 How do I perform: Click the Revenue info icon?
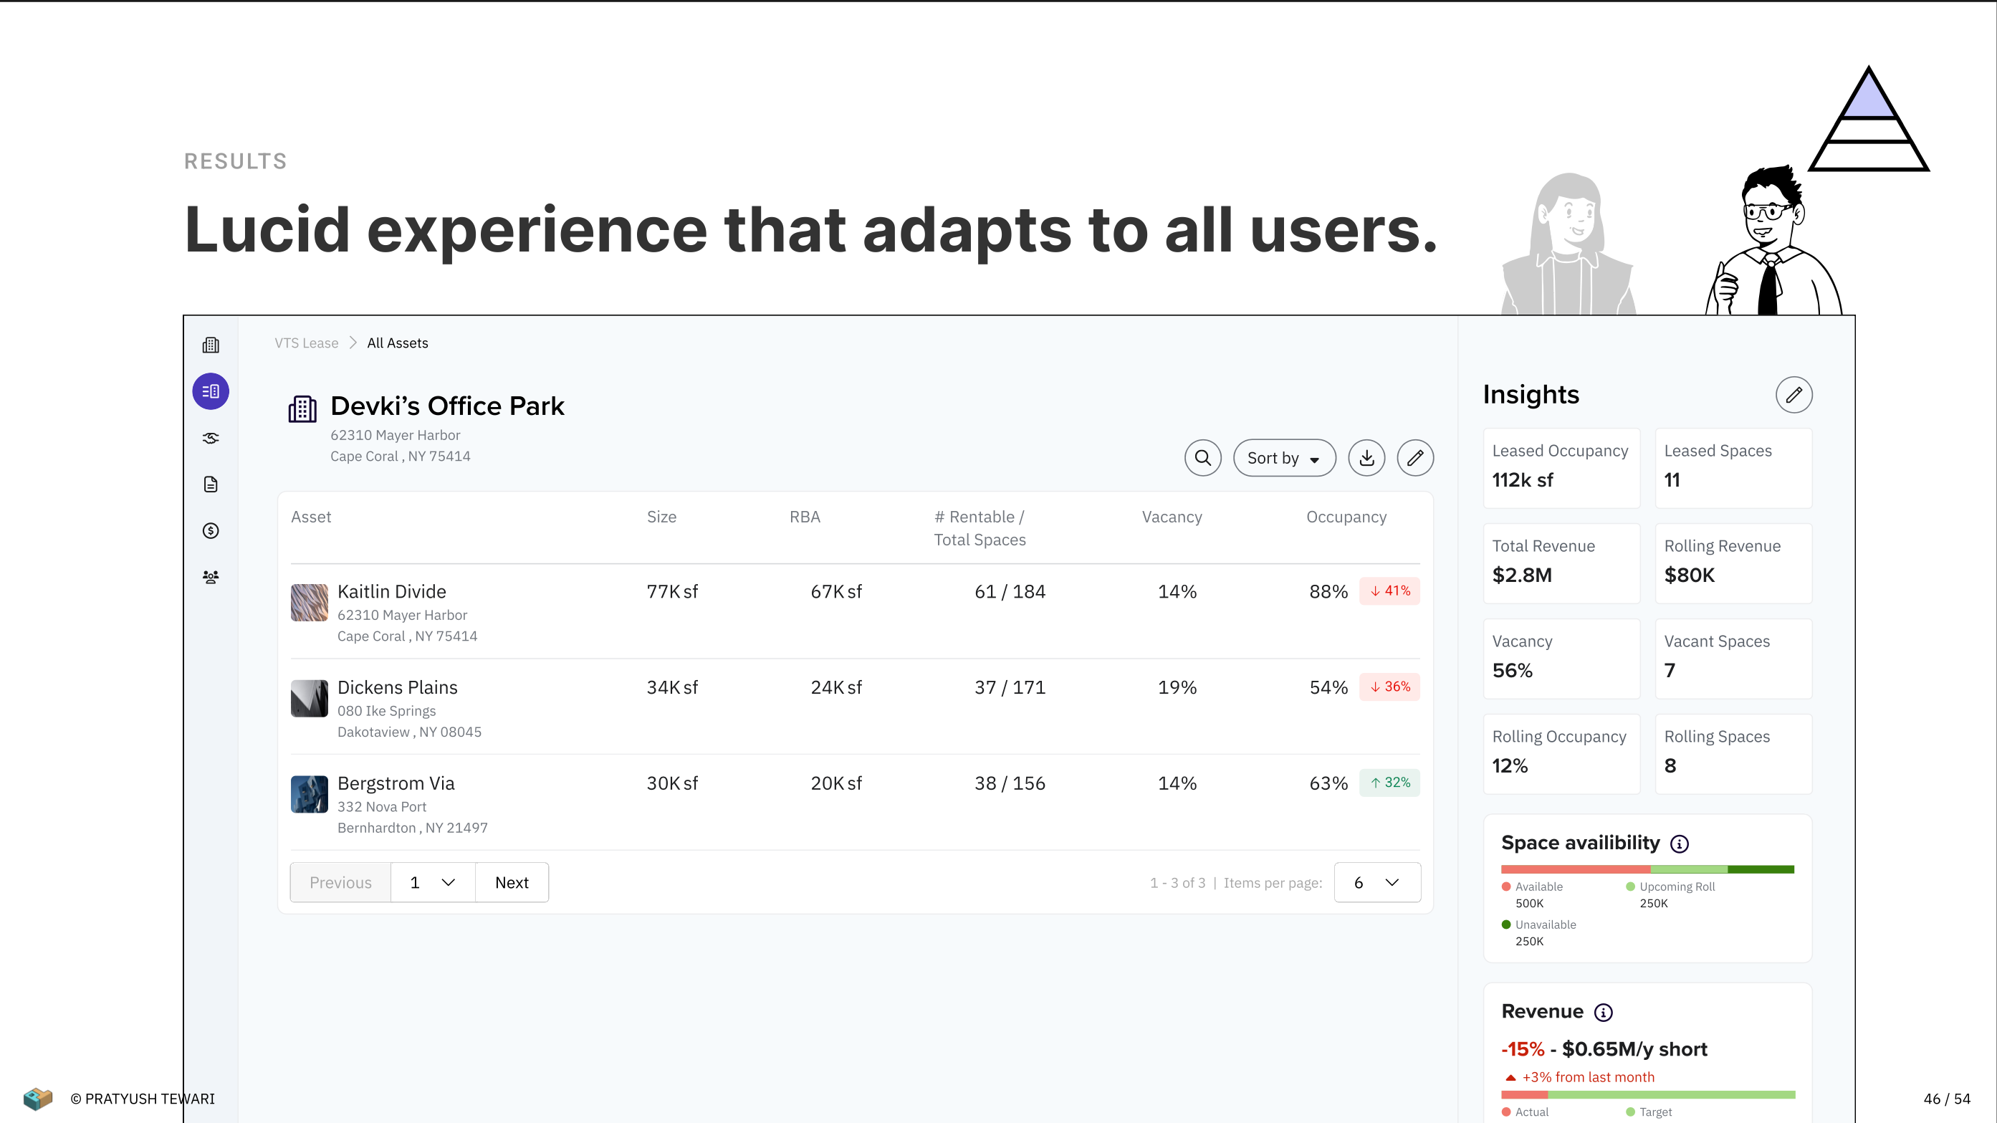click(1603, 1012)
